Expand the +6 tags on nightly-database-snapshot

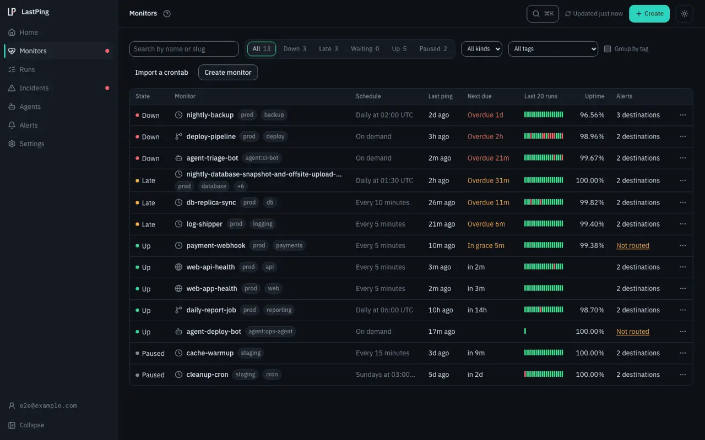(241, 186)
